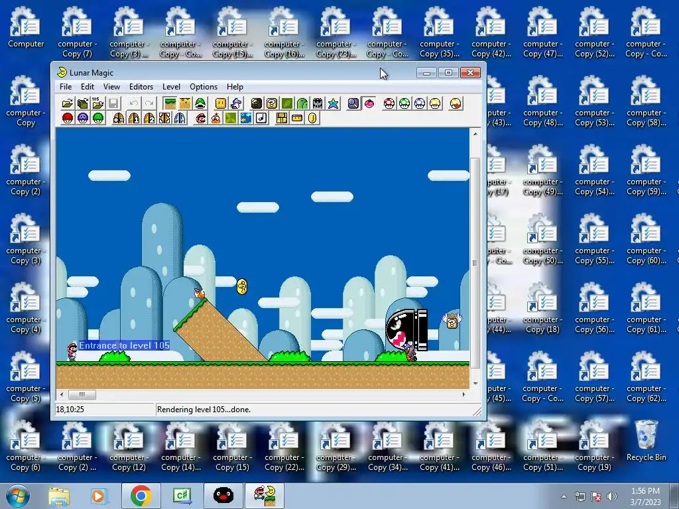
Task: Click the blue spotted mushroom icon
Action: [x=420, y=103]
